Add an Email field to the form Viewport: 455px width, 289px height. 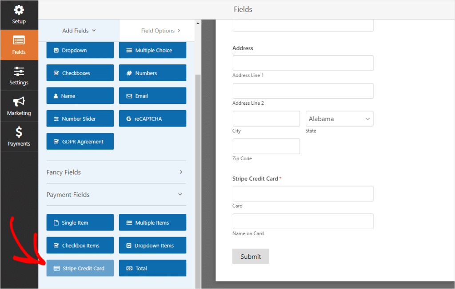[x=152, y=95]
